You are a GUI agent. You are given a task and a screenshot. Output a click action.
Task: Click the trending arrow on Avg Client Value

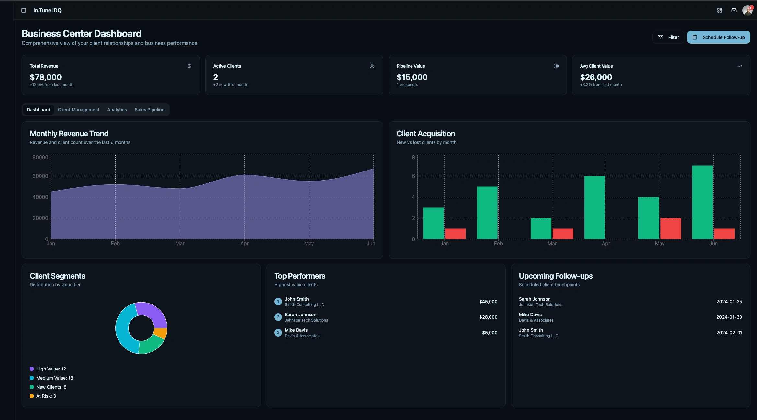739,66
